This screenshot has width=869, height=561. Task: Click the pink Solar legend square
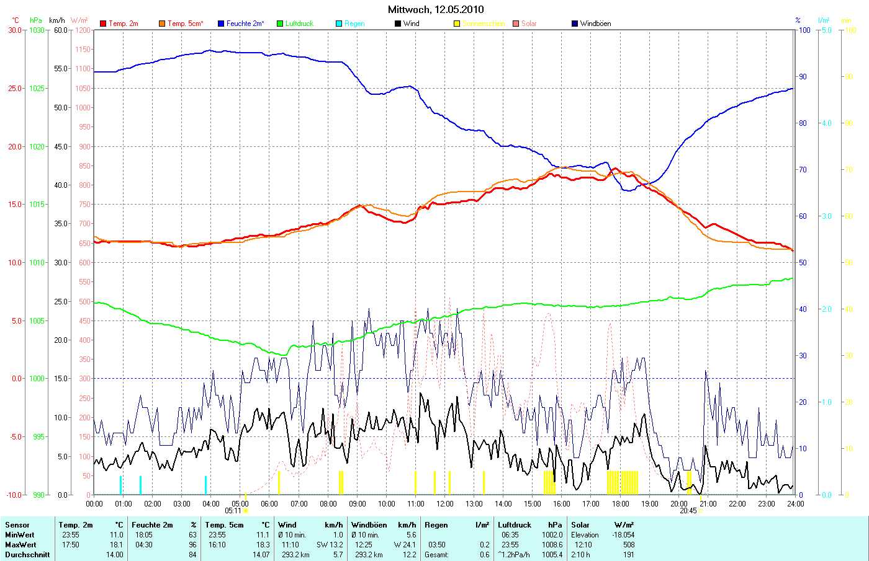(x=516, y=24)
